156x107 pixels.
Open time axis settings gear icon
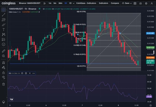pyautogui.click(x=151, y=105)
